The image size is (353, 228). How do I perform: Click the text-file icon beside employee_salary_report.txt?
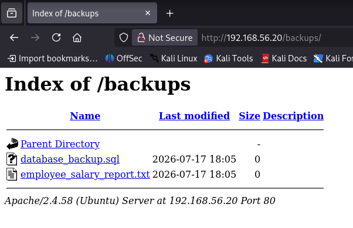[12, 174]
